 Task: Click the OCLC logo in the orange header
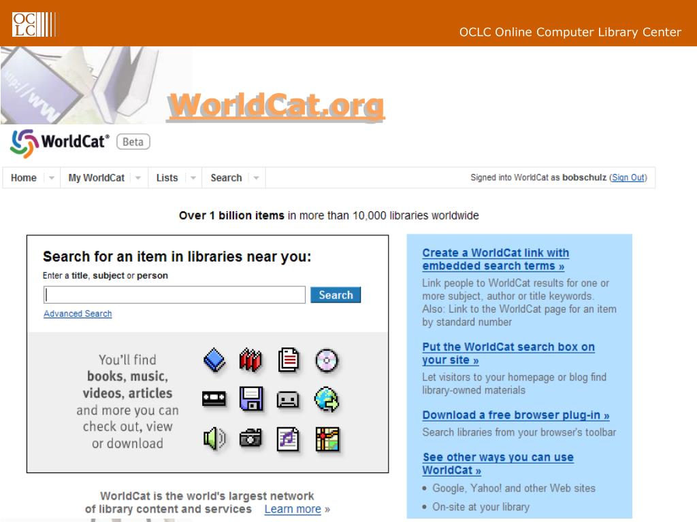34,24
